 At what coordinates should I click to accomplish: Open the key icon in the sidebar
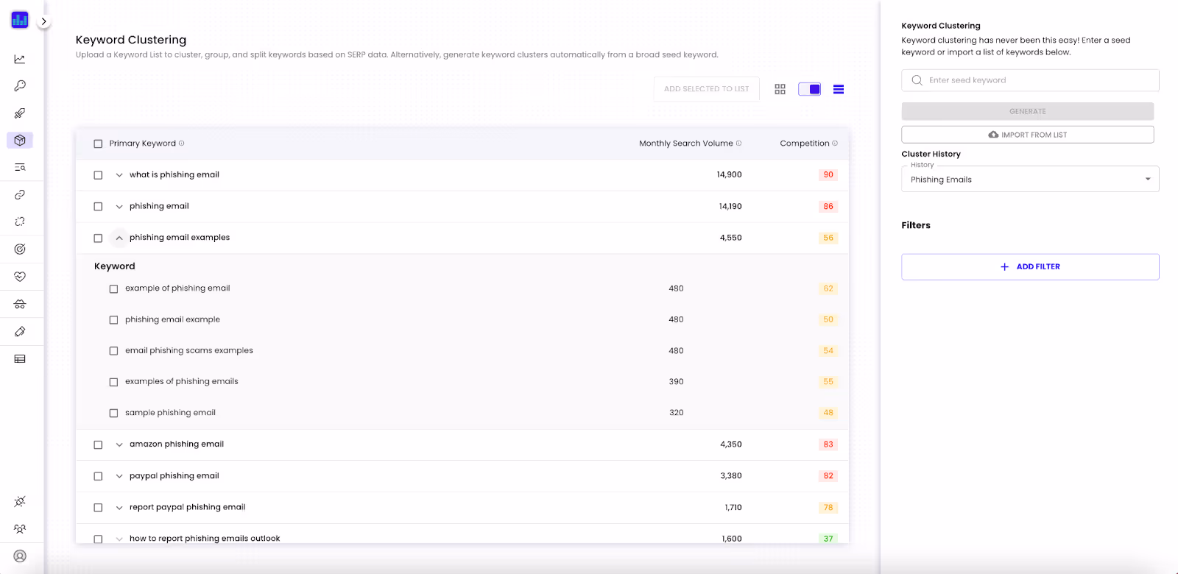tap(20, 86)
